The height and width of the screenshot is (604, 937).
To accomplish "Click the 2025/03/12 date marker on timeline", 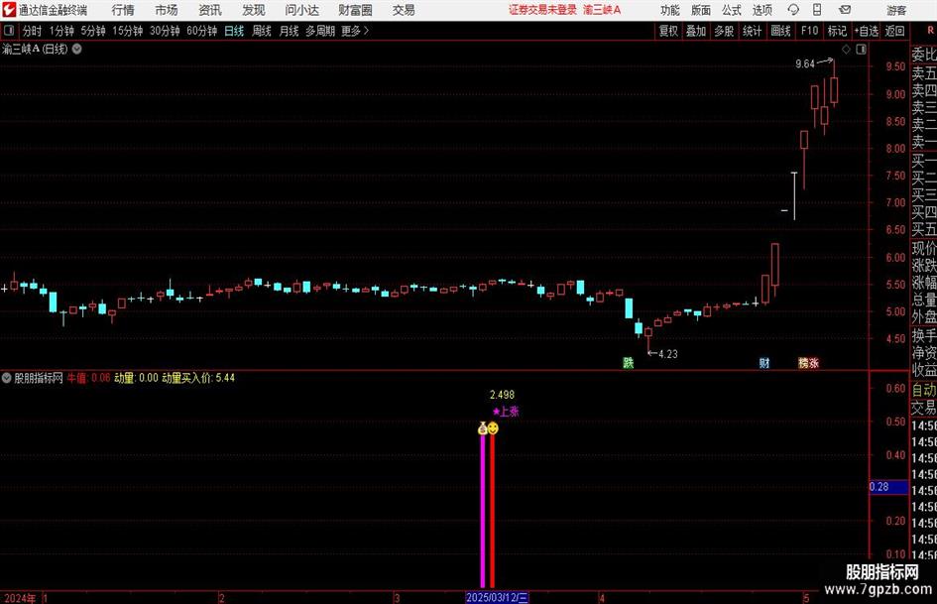I will click(x=497, y=597).
